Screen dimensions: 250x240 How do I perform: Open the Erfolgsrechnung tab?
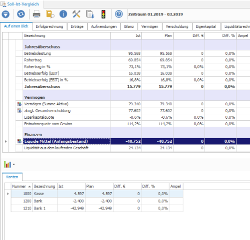49,26
